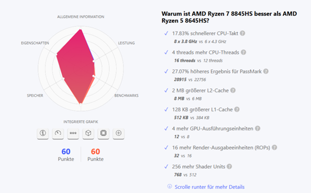This screenshot has height=193, width=311.
Task: Select the plus-circle properties icon button
Action: 119,133
